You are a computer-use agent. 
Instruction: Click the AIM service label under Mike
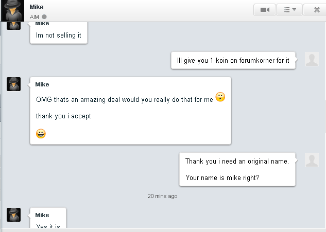[x=35, y=17]
